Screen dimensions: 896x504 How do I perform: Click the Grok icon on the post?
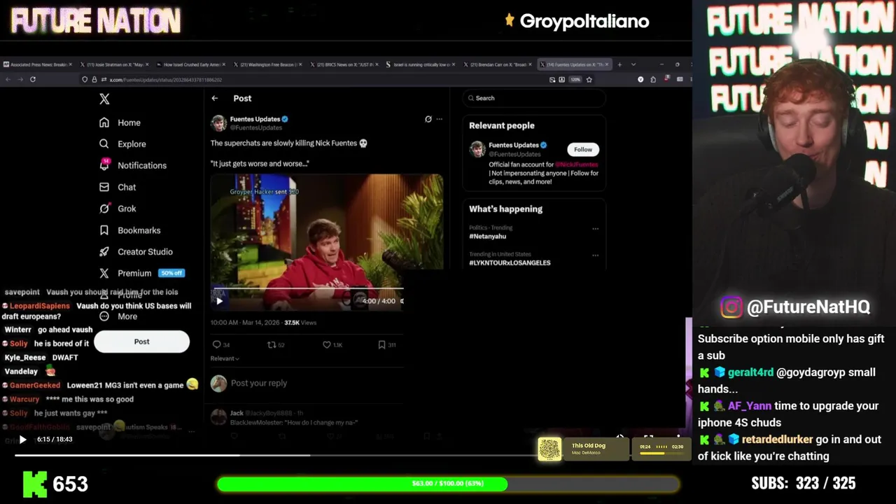[428, 119]
